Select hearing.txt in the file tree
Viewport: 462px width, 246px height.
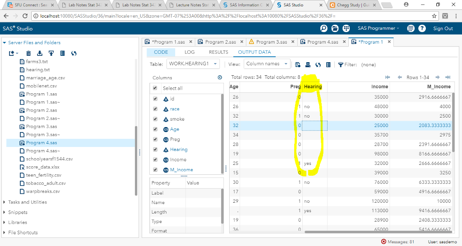(38, 70)
